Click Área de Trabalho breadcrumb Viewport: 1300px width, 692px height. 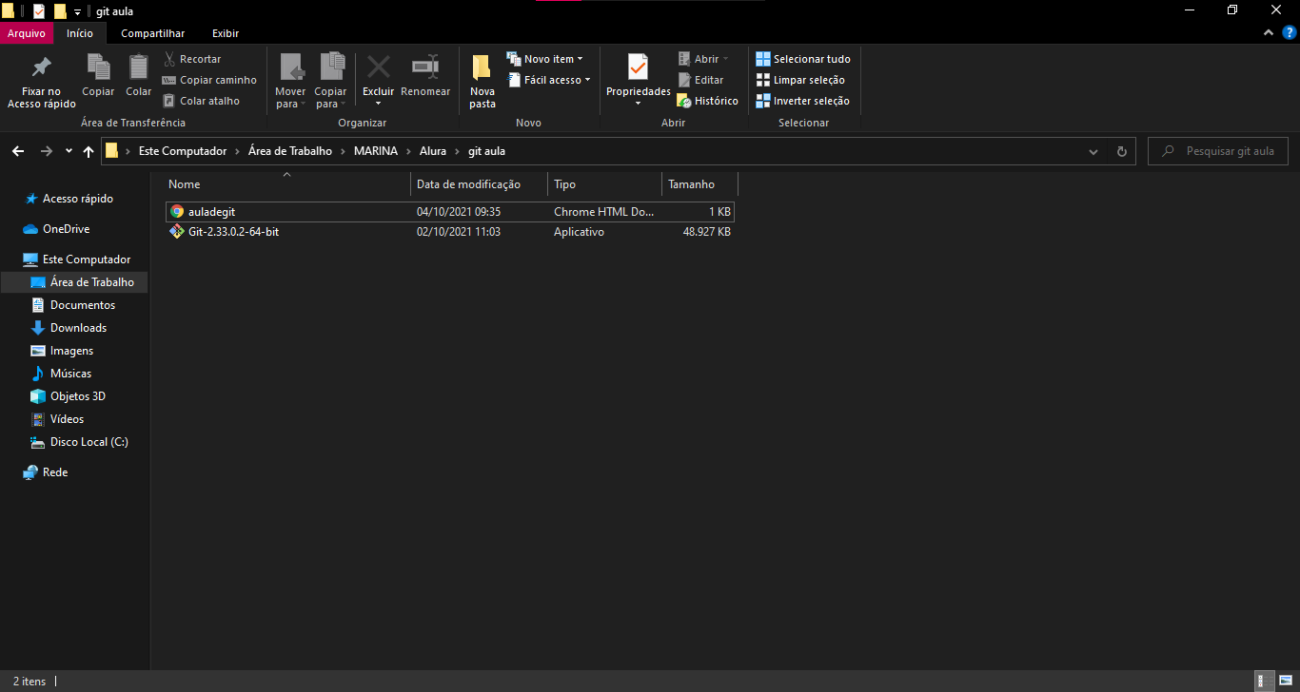click(x=290, y=151)
